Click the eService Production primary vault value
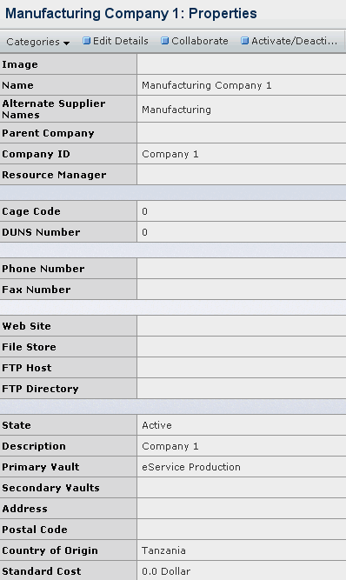This screenshot has height=580, width=346. coord(191,467)
